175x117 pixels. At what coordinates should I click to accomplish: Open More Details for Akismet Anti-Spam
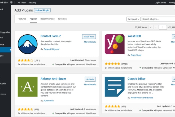point(90,85)
